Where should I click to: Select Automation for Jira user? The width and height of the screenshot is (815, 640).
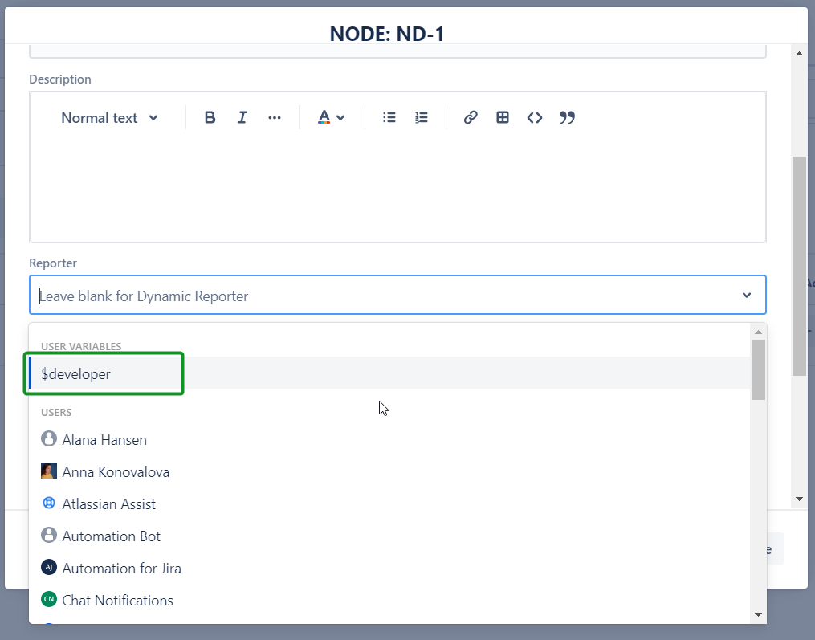click(121, 569)
